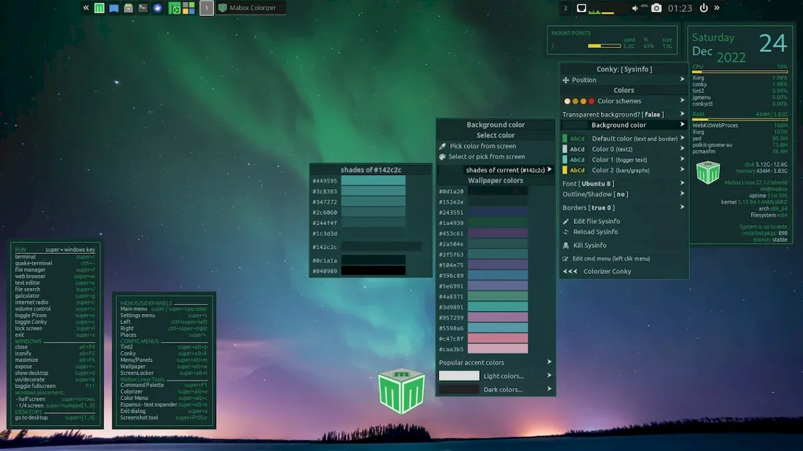Image resolution: width=803 pixels, height=451 pixels.
Task: Click the yellow Color 2 swatch
Action: pyautogui.click(x=565, y=170)
